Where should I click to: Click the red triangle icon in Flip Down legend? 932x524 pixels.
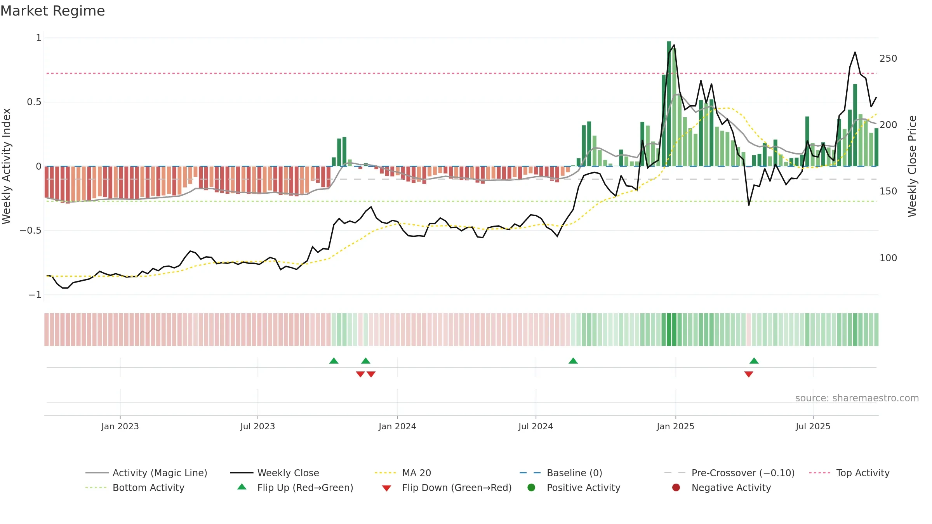click(x=386, y=488)
